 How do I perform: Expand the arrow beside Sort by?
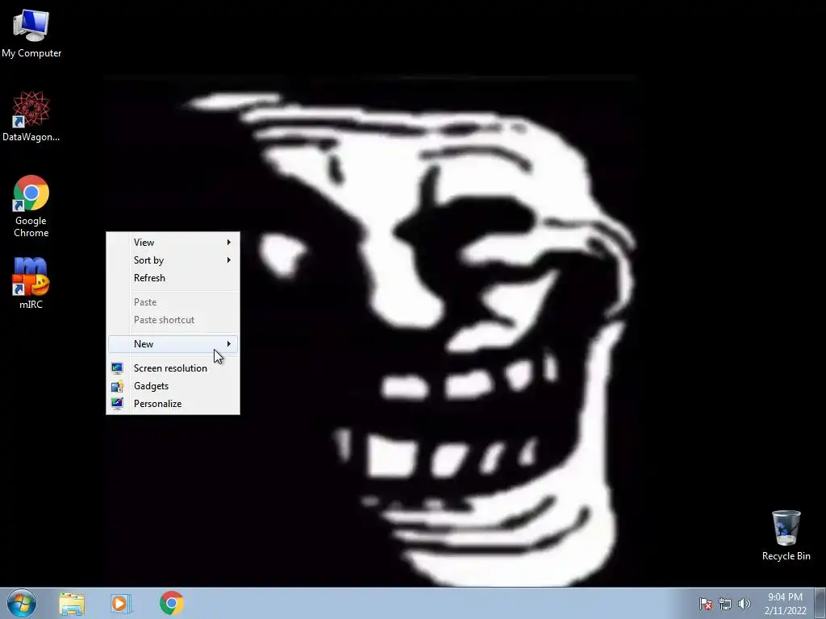click(x=228, y=260)
